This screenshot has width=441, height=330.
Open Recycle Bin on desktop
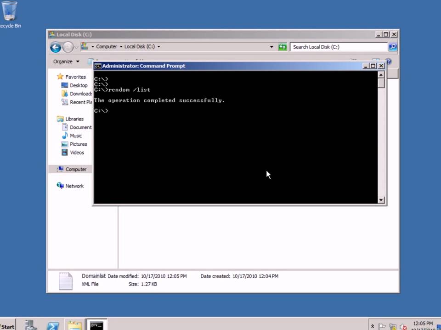tap(9, 15)
